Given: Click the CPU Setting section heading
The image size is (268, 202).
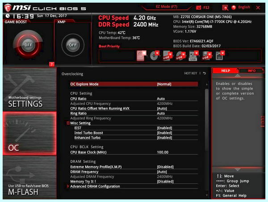Looking at the screenshot, I should point(81,93).
